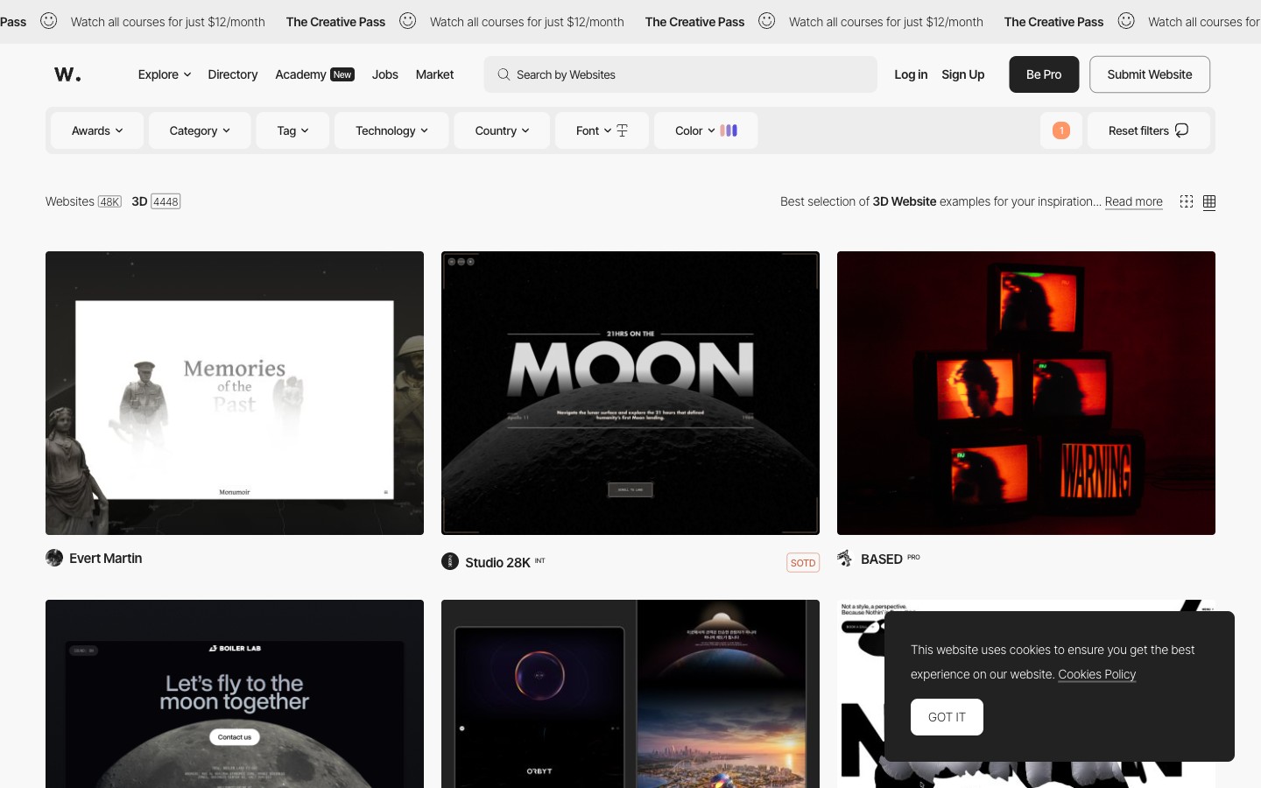This screenshot has width=1261, height=788.
Task: Click the Search by Websites field
Action: pyautogui.click(x=680, y=74)
